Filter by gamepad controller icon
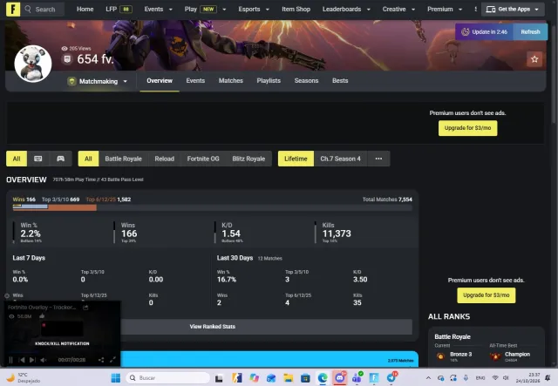This screenshot has width=558, height=386. pos(60,159)
